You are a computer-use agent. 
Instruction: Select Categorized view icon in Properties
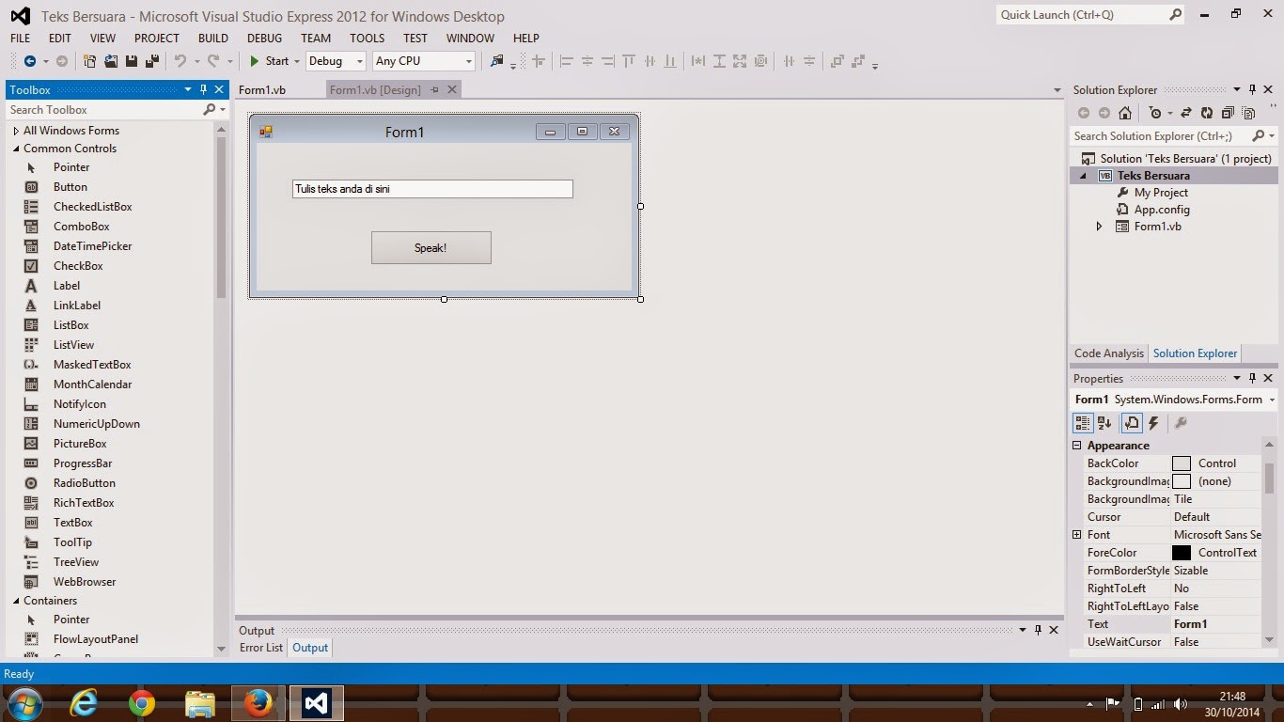(x=1083, y=423)
